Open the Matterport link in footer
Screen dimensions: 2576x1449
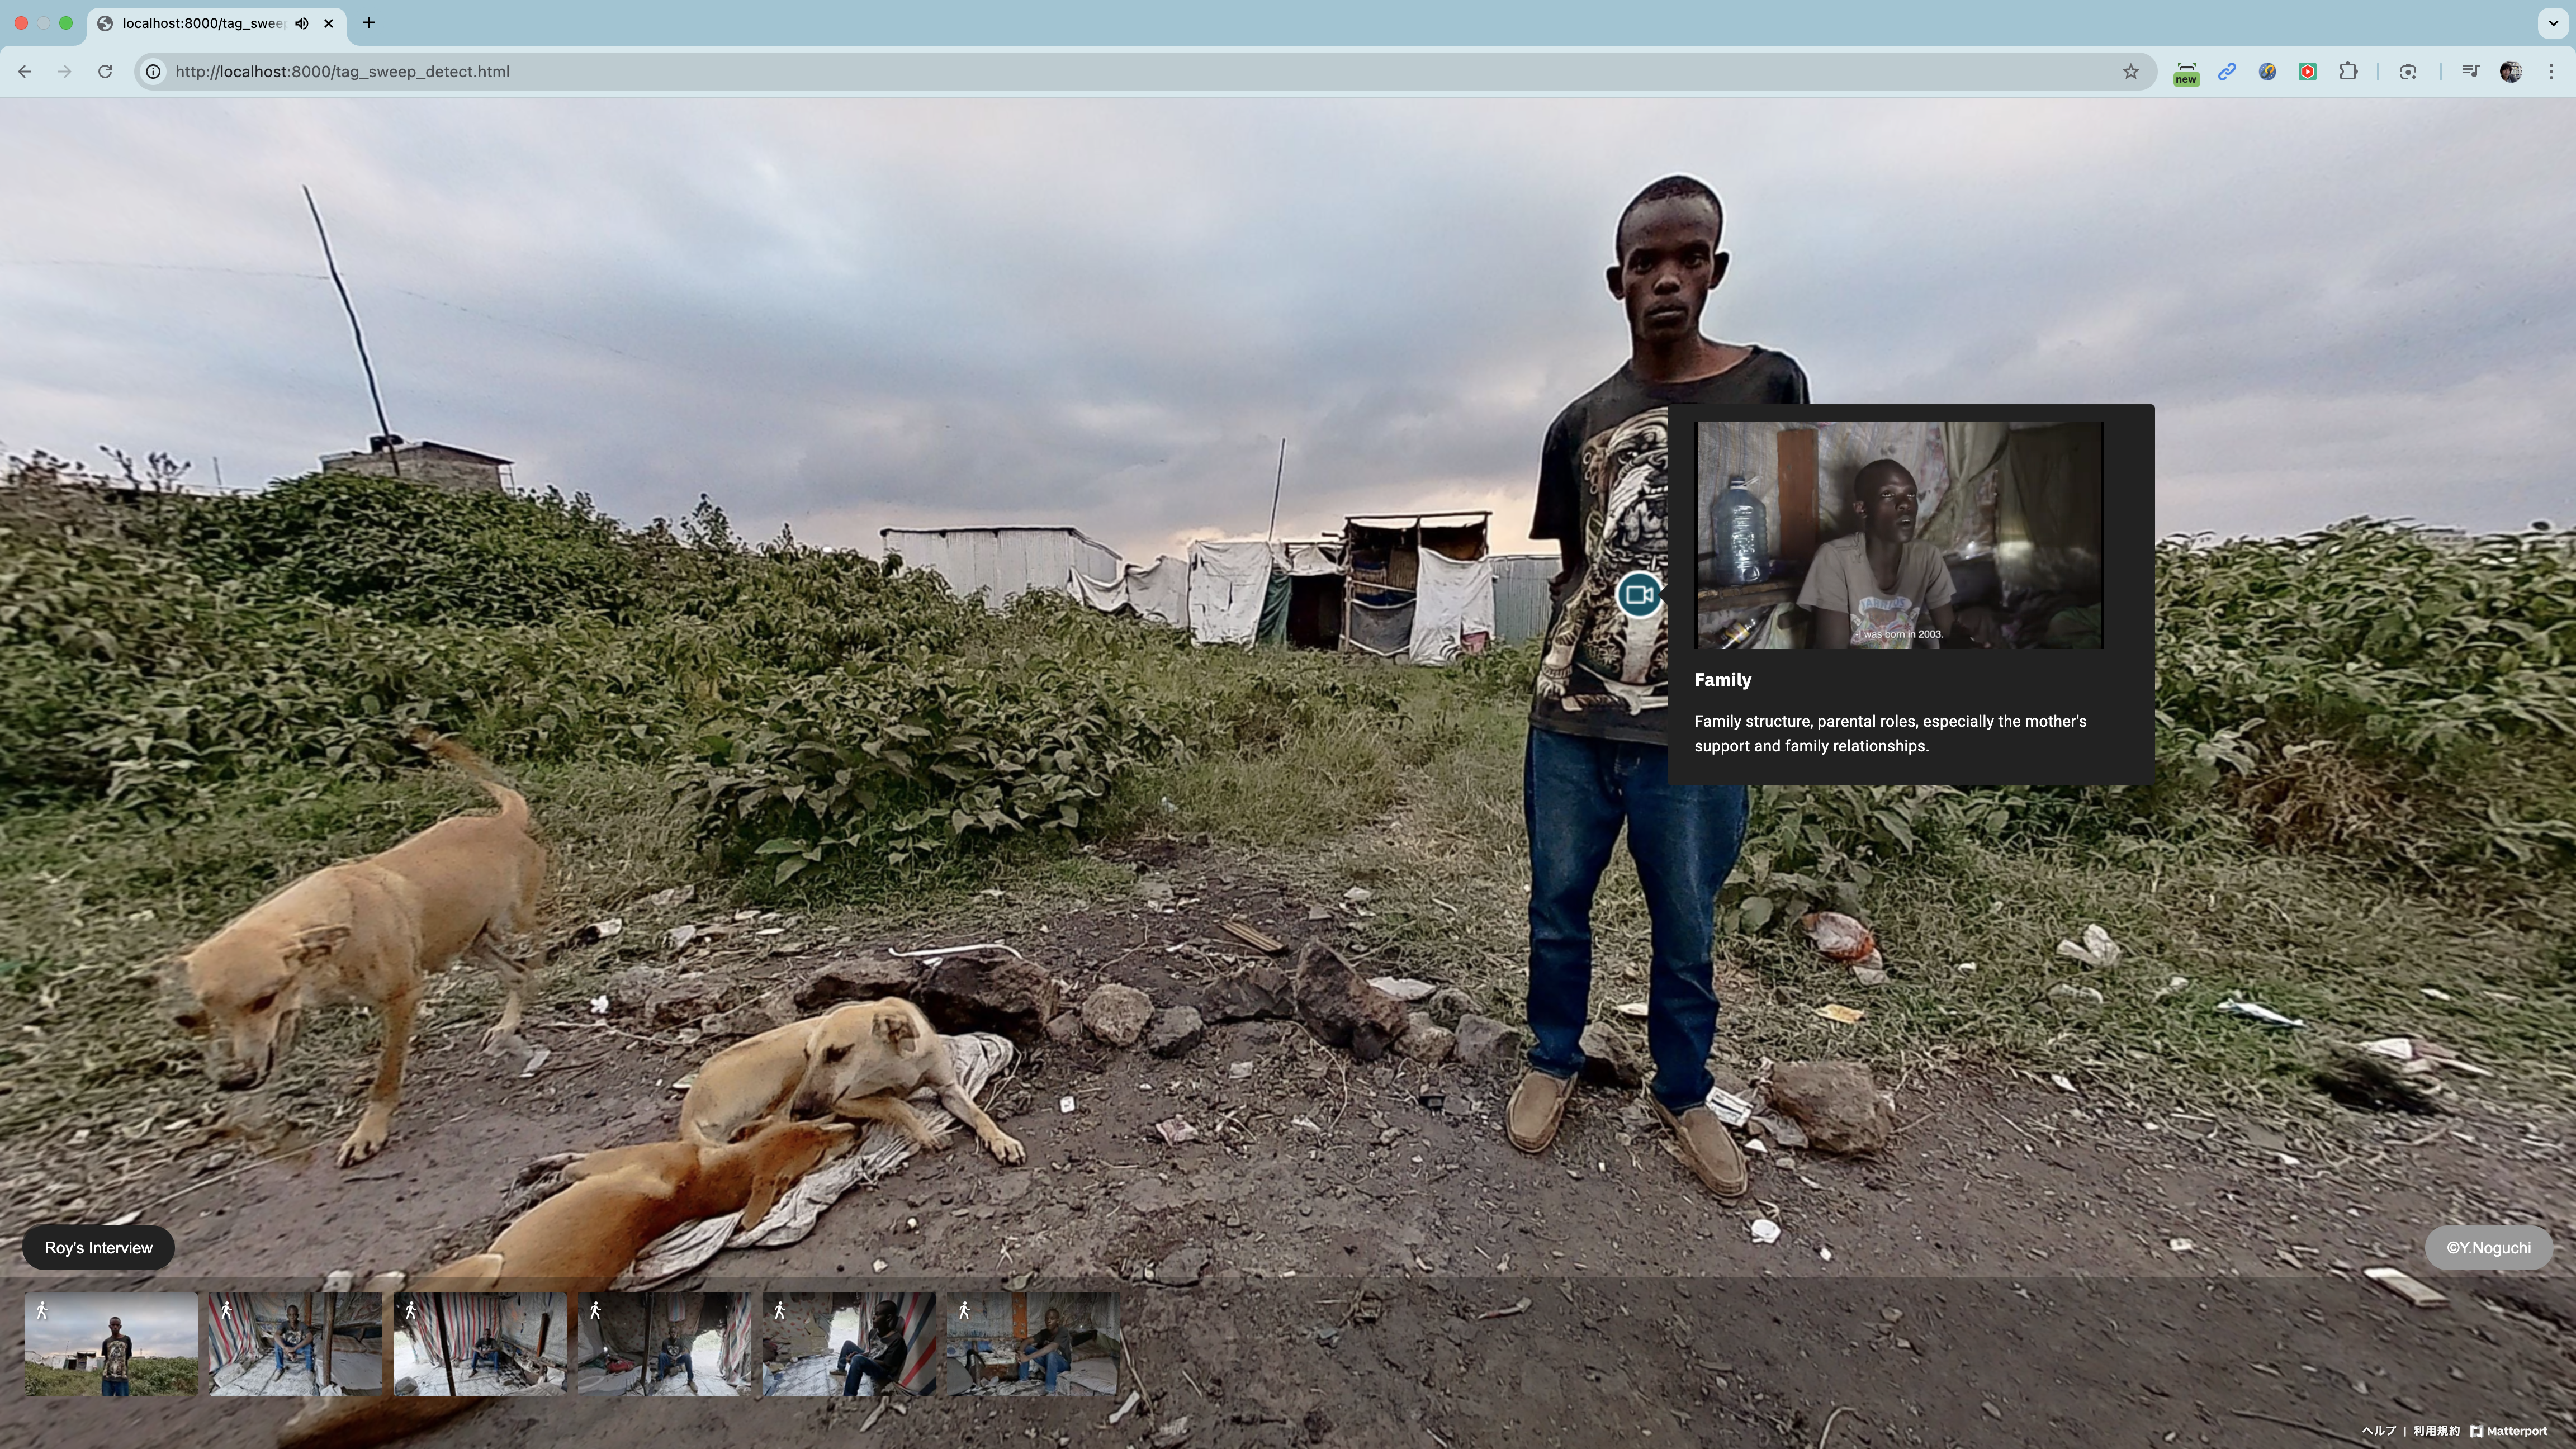2509,1431
